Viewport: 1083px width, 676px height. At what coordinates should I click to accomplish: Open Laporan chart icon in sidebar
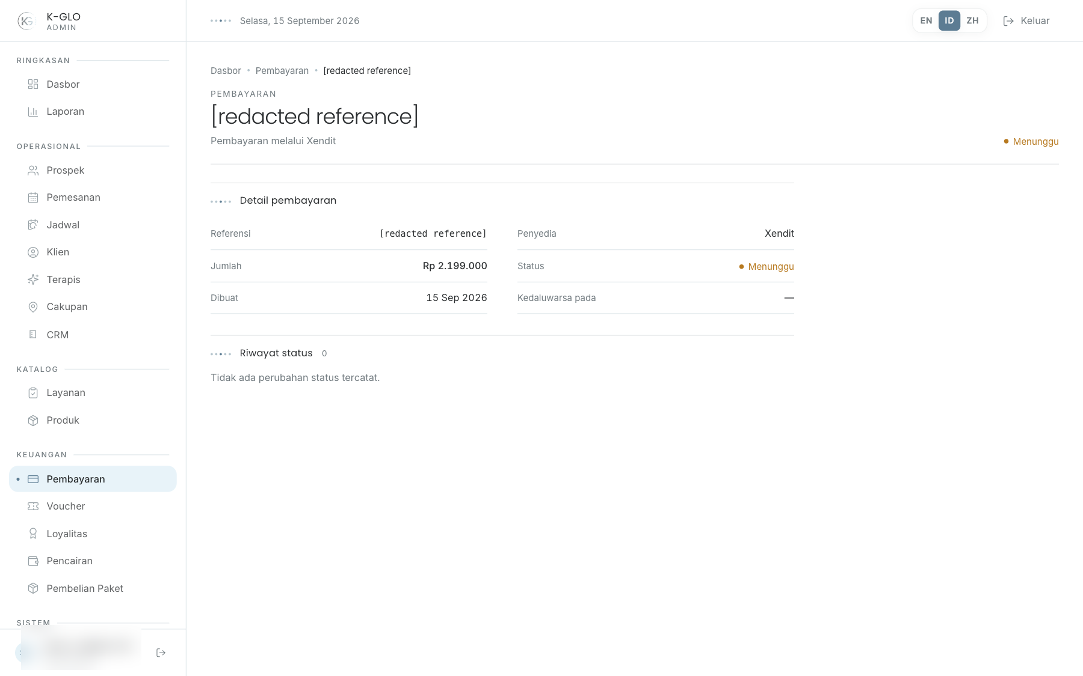(33, 112)
